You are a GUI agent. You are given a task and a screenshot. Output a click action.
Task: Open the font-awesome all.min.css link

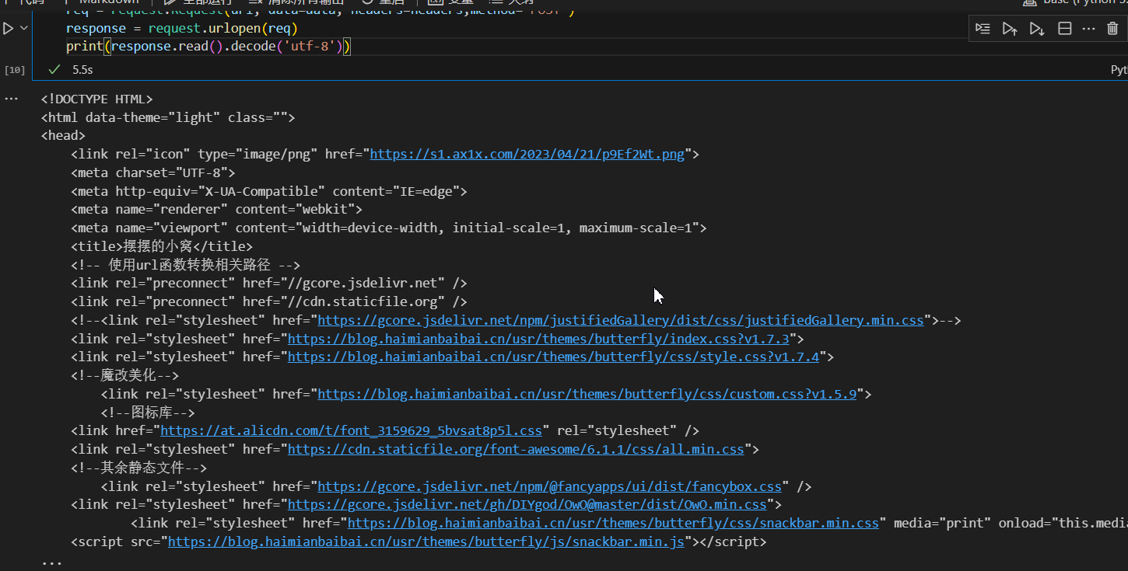pos(516,449)
